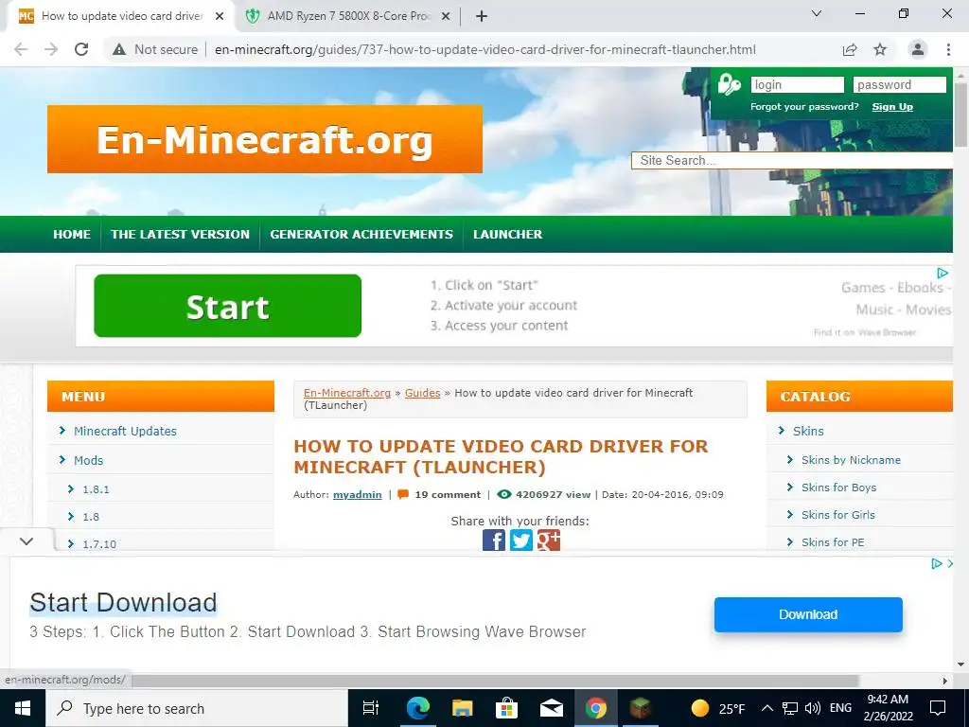Click the browser back arrow
Screen dimensions: 969x727
pyautogui.click(x=21, y=49)
